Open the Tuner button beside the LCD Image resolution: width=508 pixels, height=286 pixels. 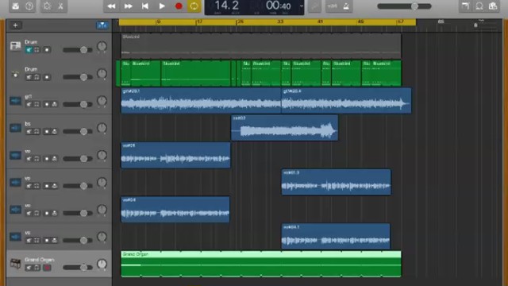[314, 6]
